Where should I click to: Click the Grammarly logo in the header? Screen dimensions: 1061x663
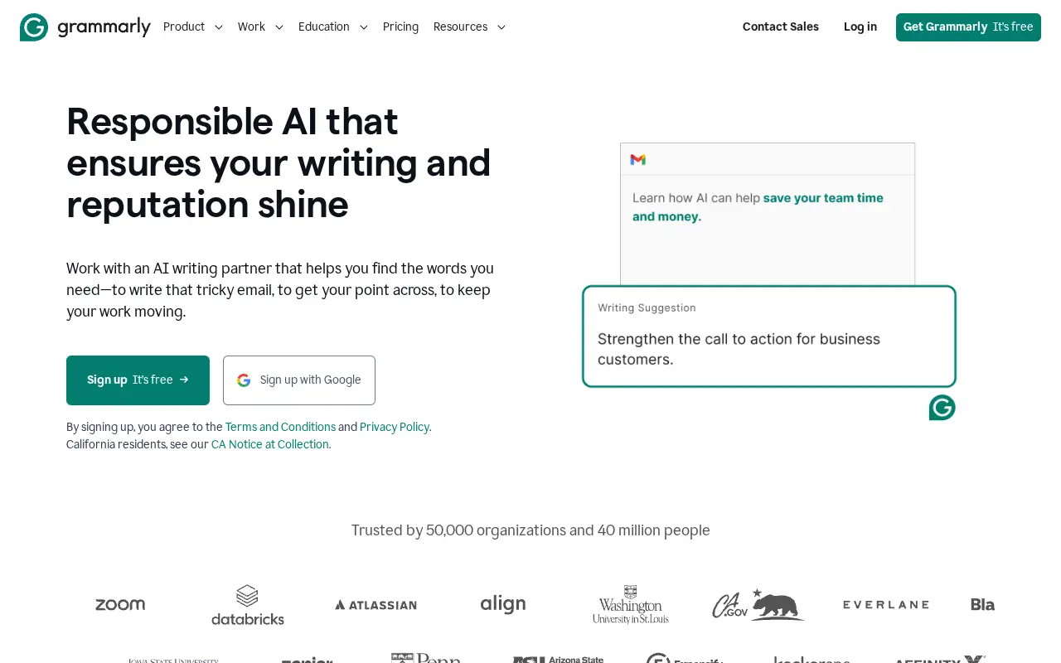tap(85, 27)
